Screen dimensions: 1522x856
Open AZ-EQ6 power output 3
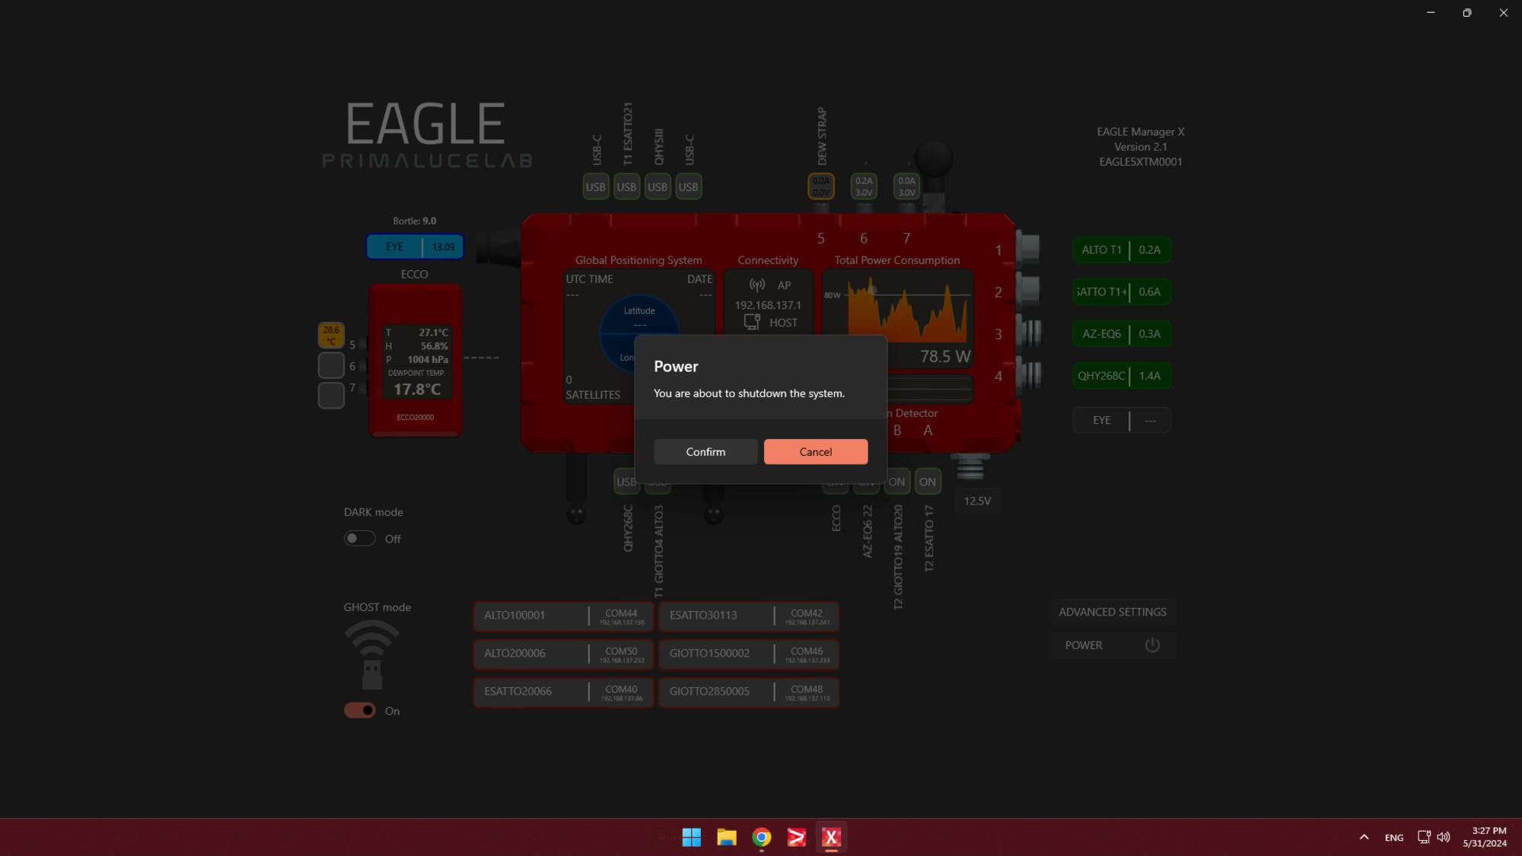(x=1122, y=333)
